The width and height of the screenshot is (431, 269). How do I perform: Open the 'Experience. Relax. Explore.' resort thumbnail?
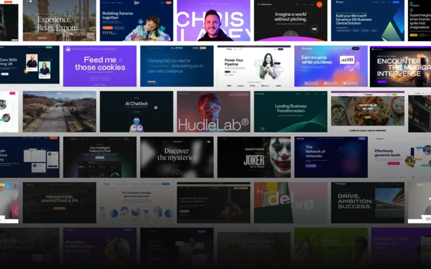pyautogui.click(x=60, y=22)
